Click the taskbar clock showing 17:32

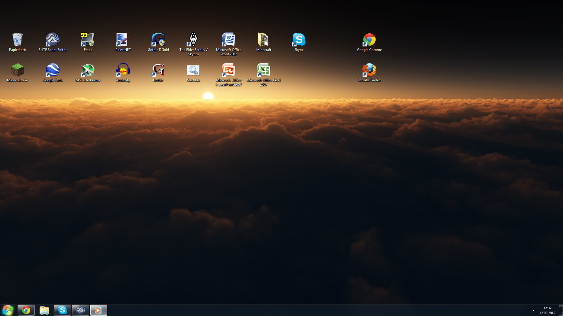pos(547,310)
